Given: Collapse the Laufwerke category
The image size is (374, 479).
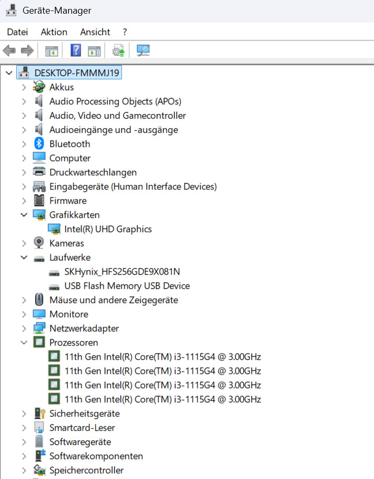Looking at the screenshot, I should click(x=24, y=257).
